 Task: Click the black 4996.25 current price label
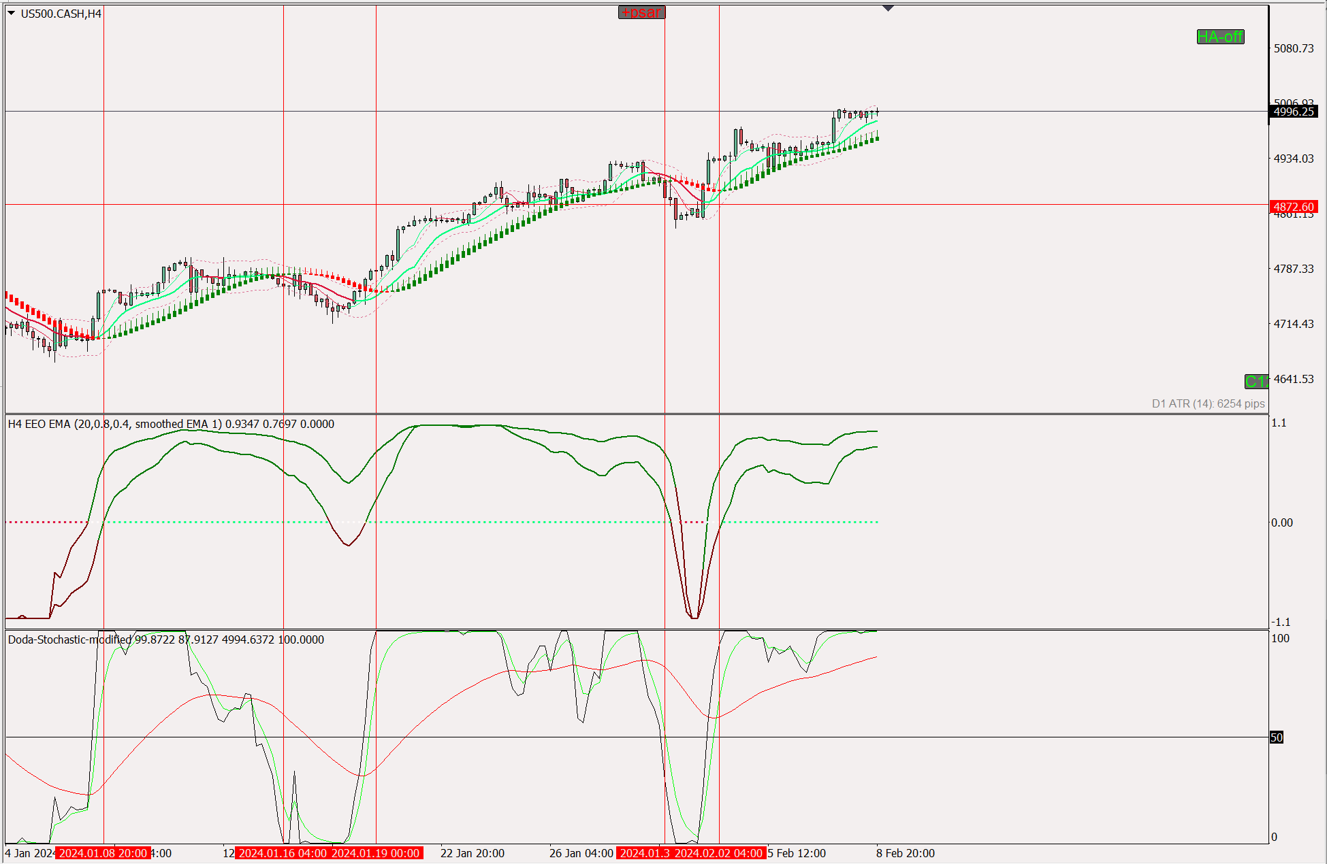tap(1294, 112)
